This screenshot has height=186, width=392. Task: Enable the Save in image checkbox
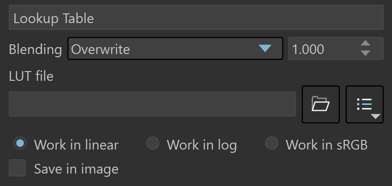[17, 168]
